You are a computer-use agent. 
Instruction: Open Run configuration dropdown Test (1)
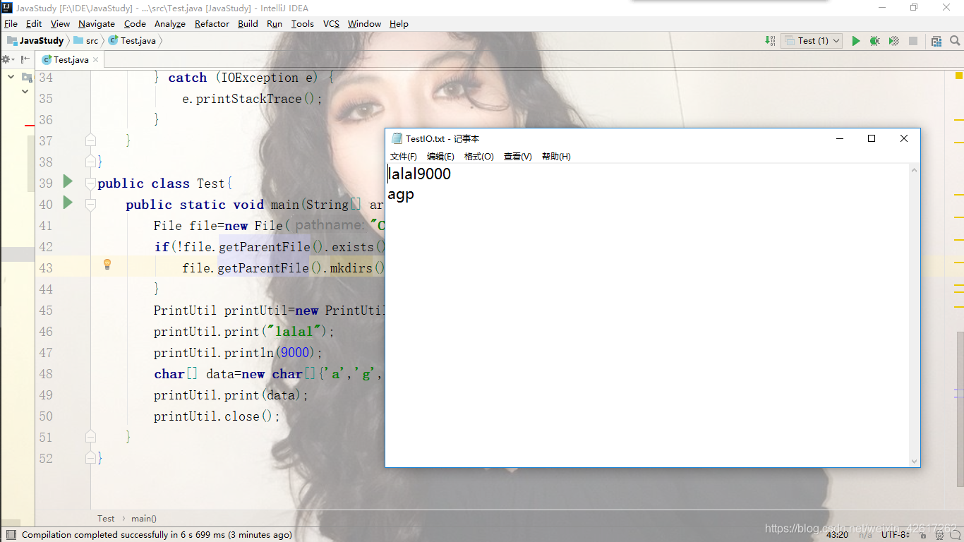(812, 41)
